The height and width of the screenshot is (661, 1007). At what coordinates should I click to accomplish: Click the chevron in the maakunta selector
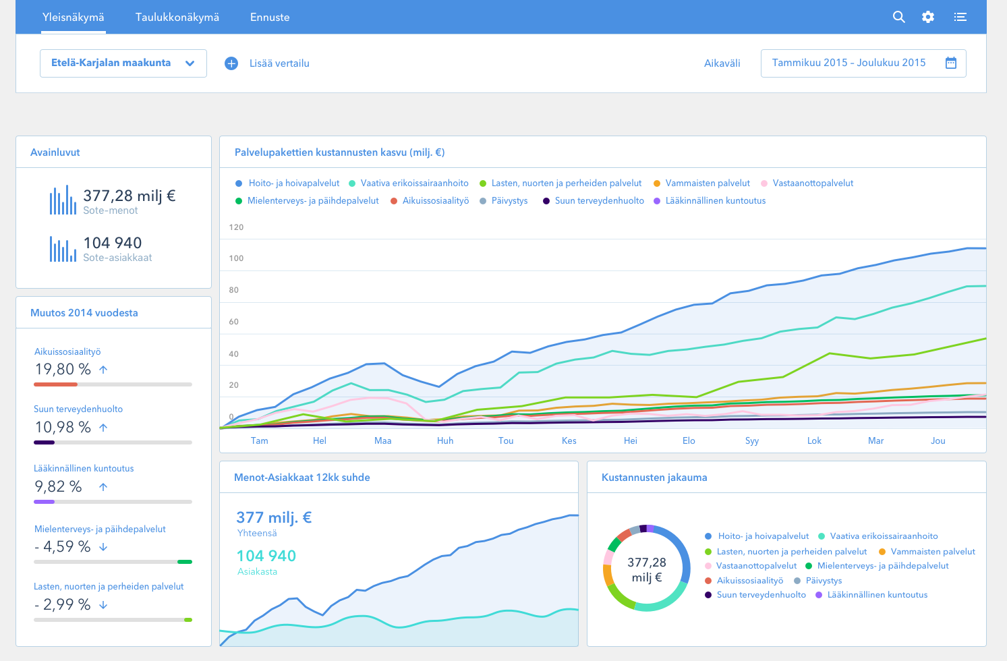coord(190,63)
